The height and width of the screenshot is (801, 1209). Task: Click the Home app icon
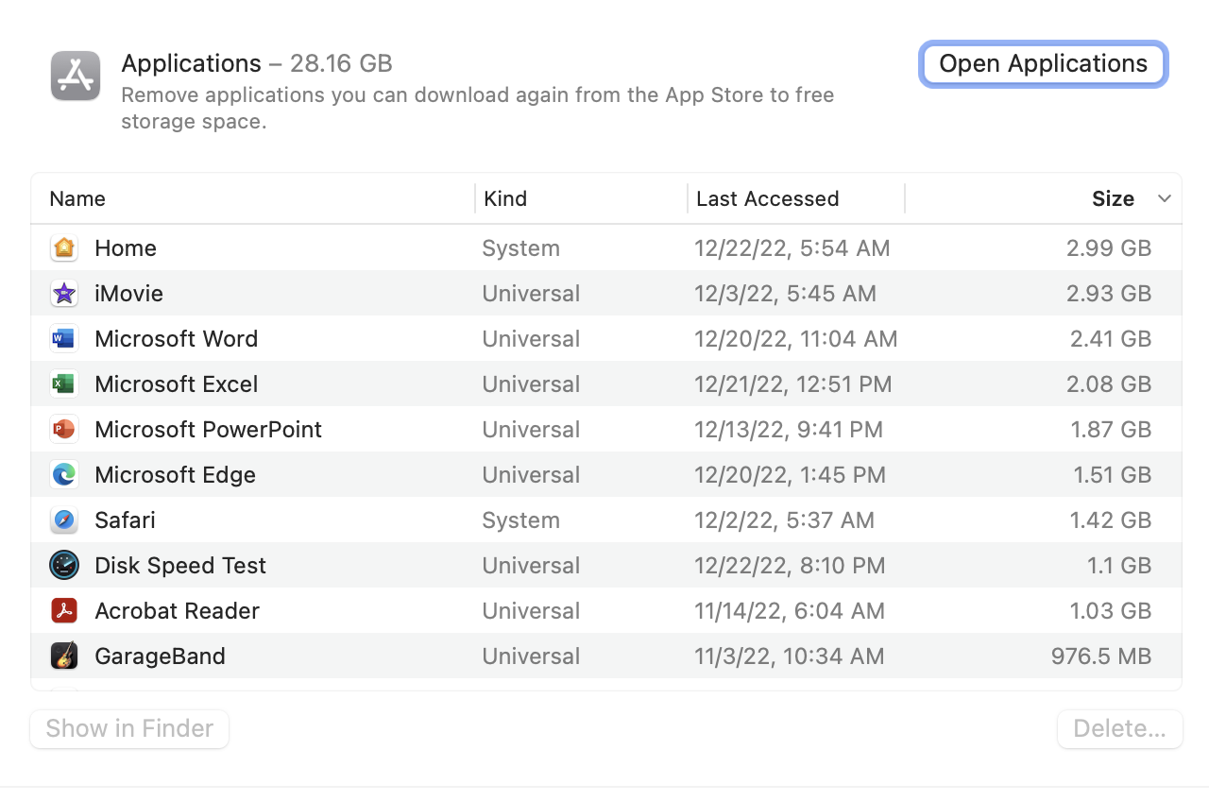click(x=64, y=248)
